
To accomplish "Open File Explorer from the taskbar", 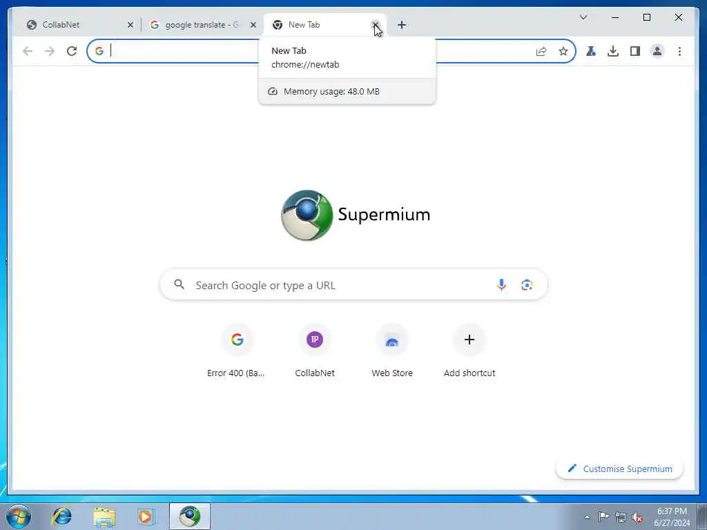I will tap(105, 516).
